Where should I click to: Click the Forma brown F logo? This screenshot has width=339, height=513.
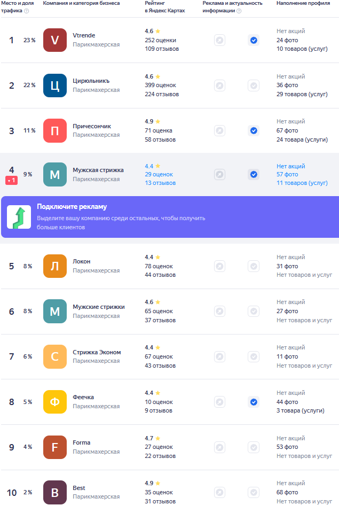55,447
